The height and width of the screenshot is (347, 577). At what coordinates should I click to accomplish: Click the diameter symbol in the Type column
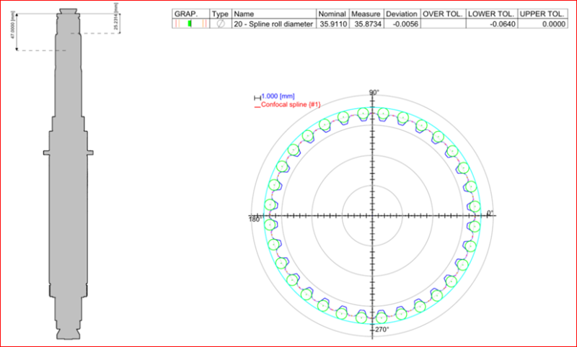click(x=221, y=24)
